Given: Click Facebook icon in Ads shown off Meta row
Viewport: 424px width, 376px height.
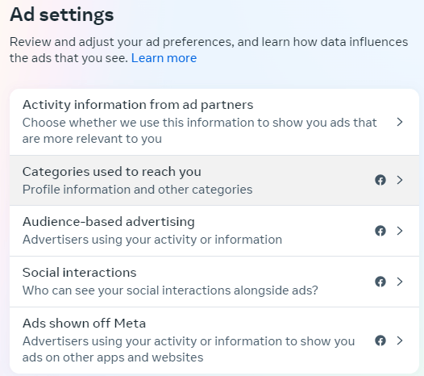Looking at the screenshot, I should coord(380,340).
